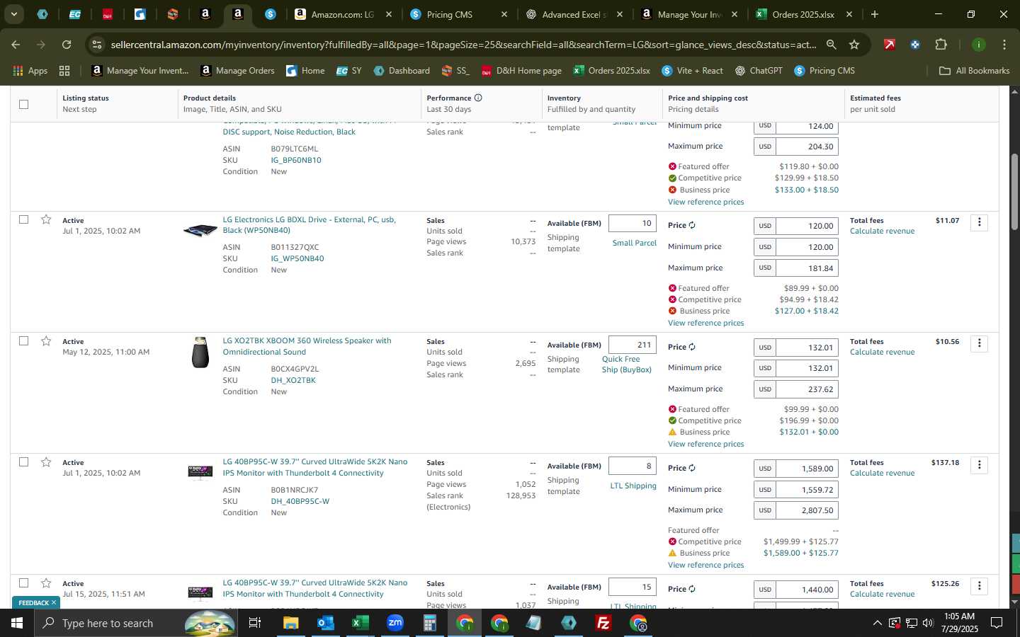Image resolution: width=1020 pixels, height=637 pixels.
Task: Open LG XO2TBK XBOOM 360 title link
Action: 307,346
